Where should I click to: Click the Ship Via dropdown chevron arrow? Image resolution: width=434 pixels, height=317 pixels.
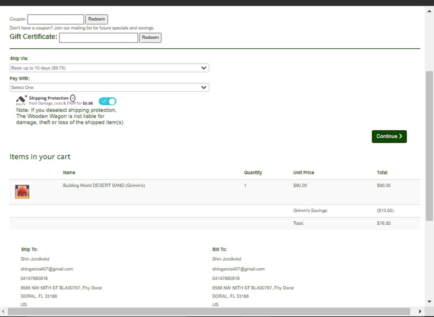coord(204,68)
